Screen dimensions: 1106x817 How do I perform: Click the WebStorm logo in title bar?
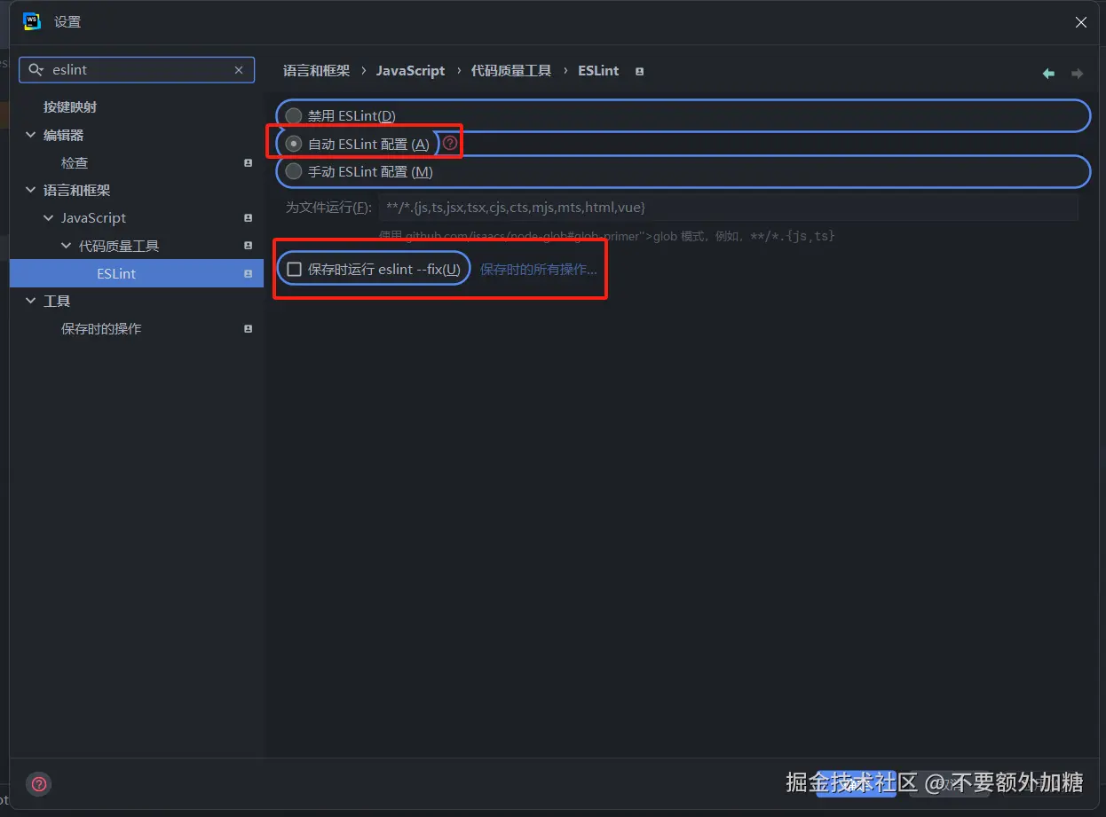[x=32, y=22]
